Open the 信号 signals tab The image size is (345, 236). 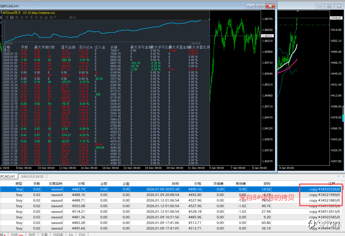[32, 234]
